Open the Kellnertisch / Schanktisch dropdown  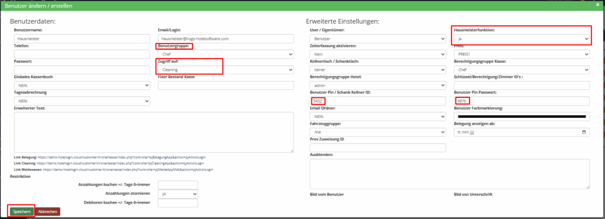(x=378, y=70)
